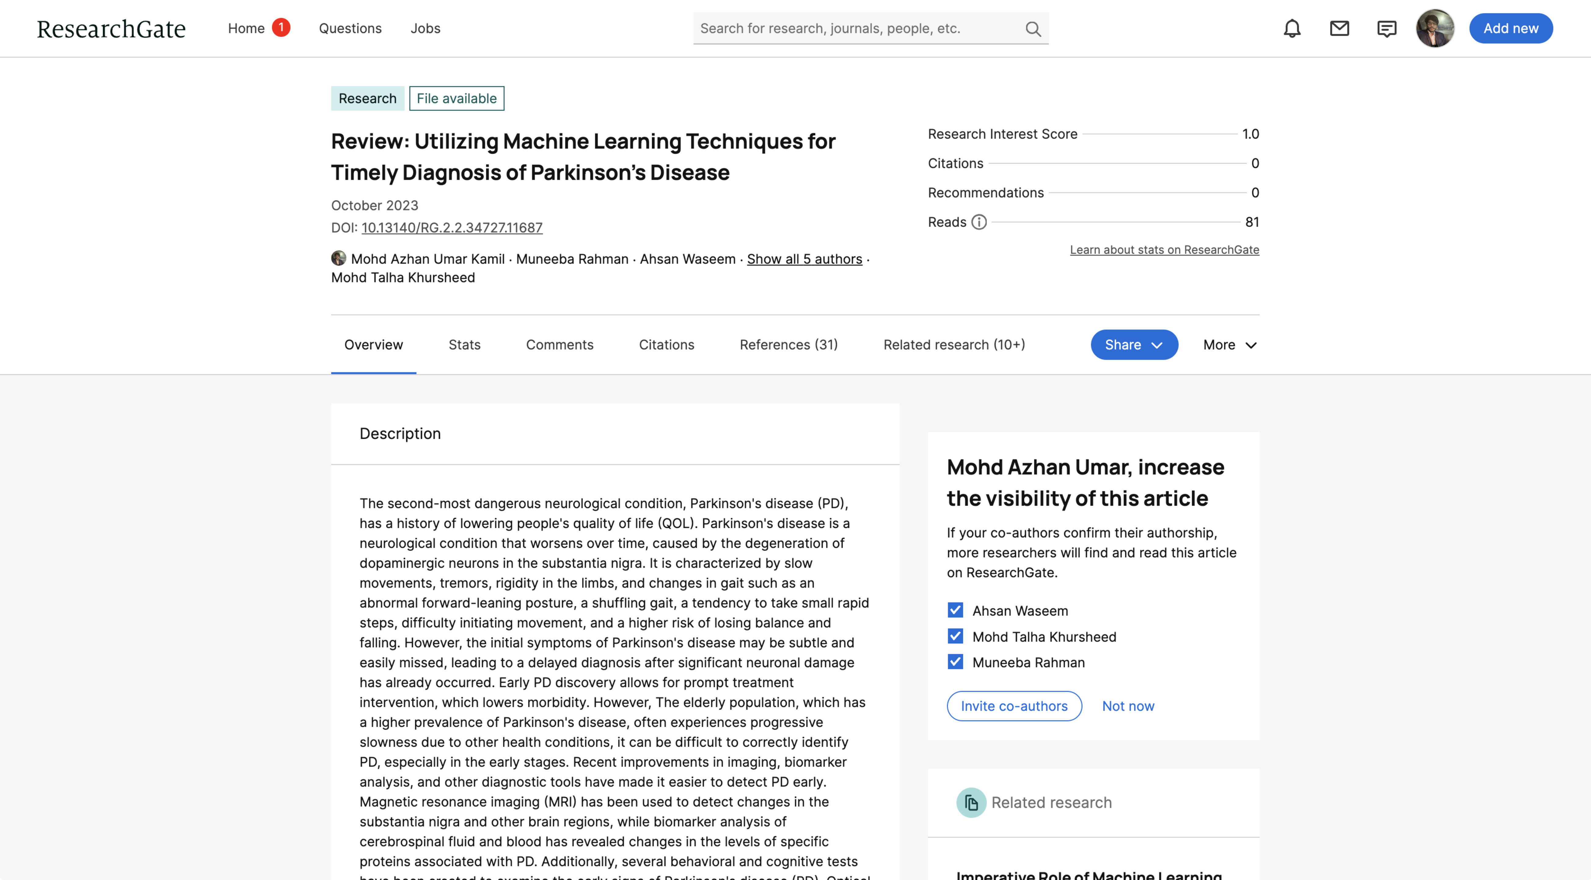Click the Invite co-authors button

pyautogui.click(x=1013, y=706)
